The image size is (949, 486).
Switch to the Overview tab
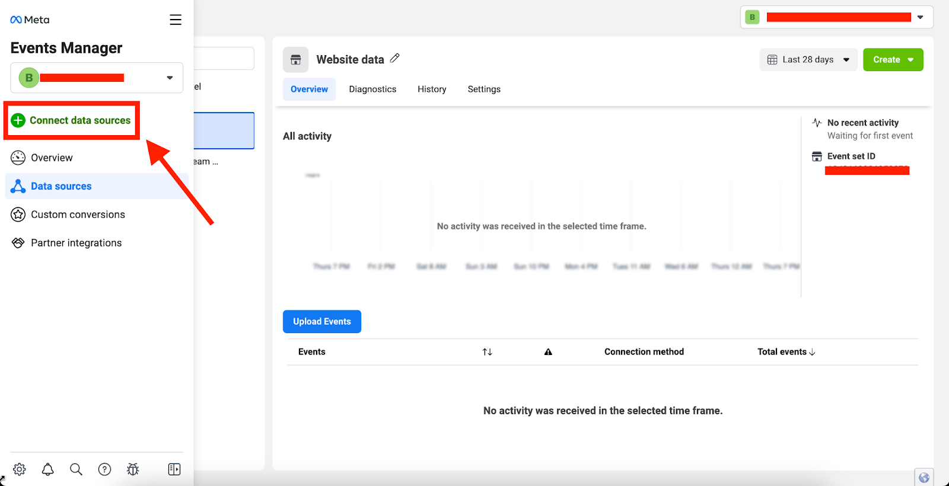(309, 89)
